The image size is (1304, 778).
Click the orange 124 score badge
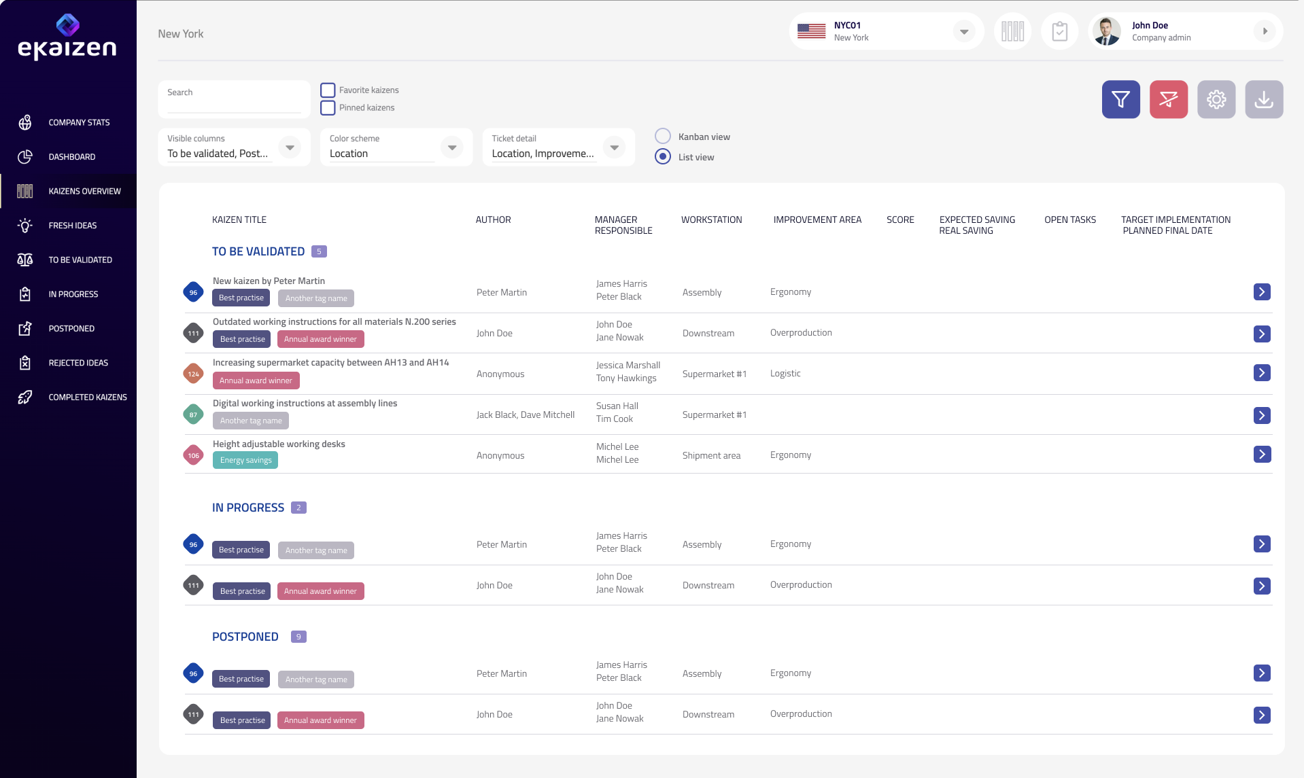(194, 374)
